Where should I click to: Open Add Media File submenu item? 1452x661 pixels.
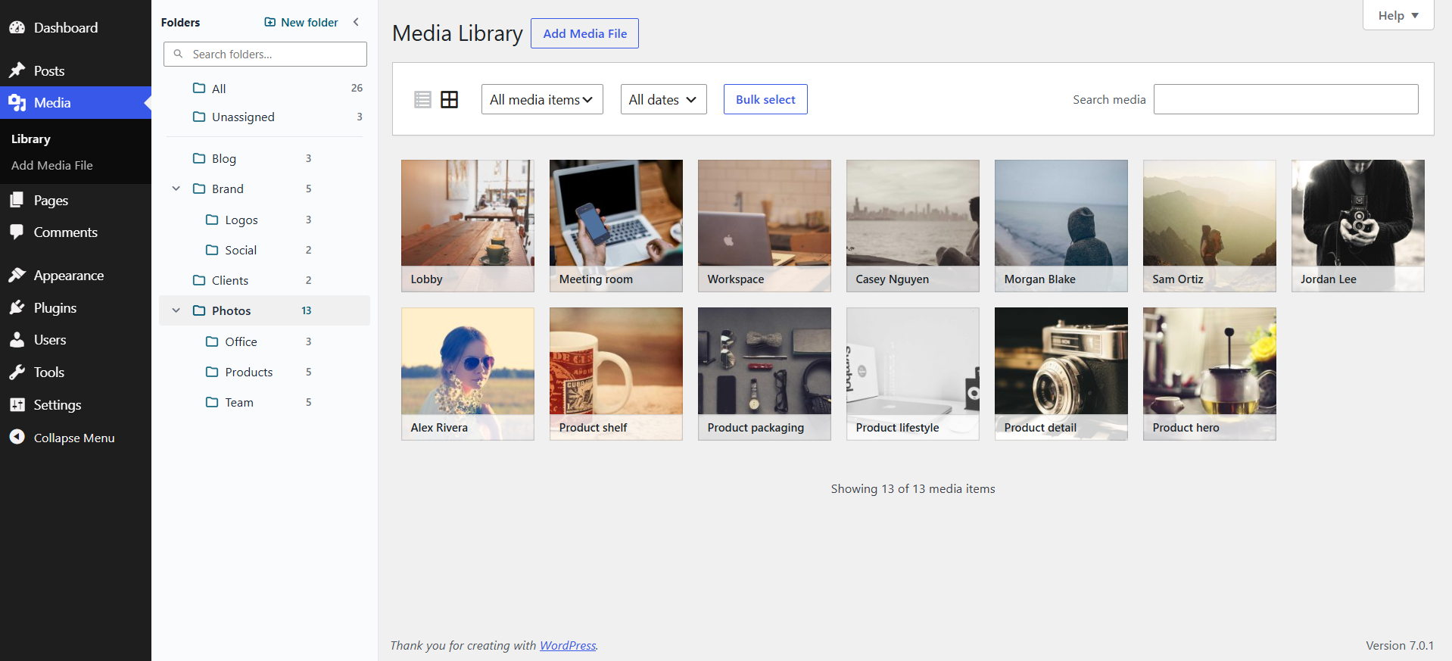[x=52, y=165]
